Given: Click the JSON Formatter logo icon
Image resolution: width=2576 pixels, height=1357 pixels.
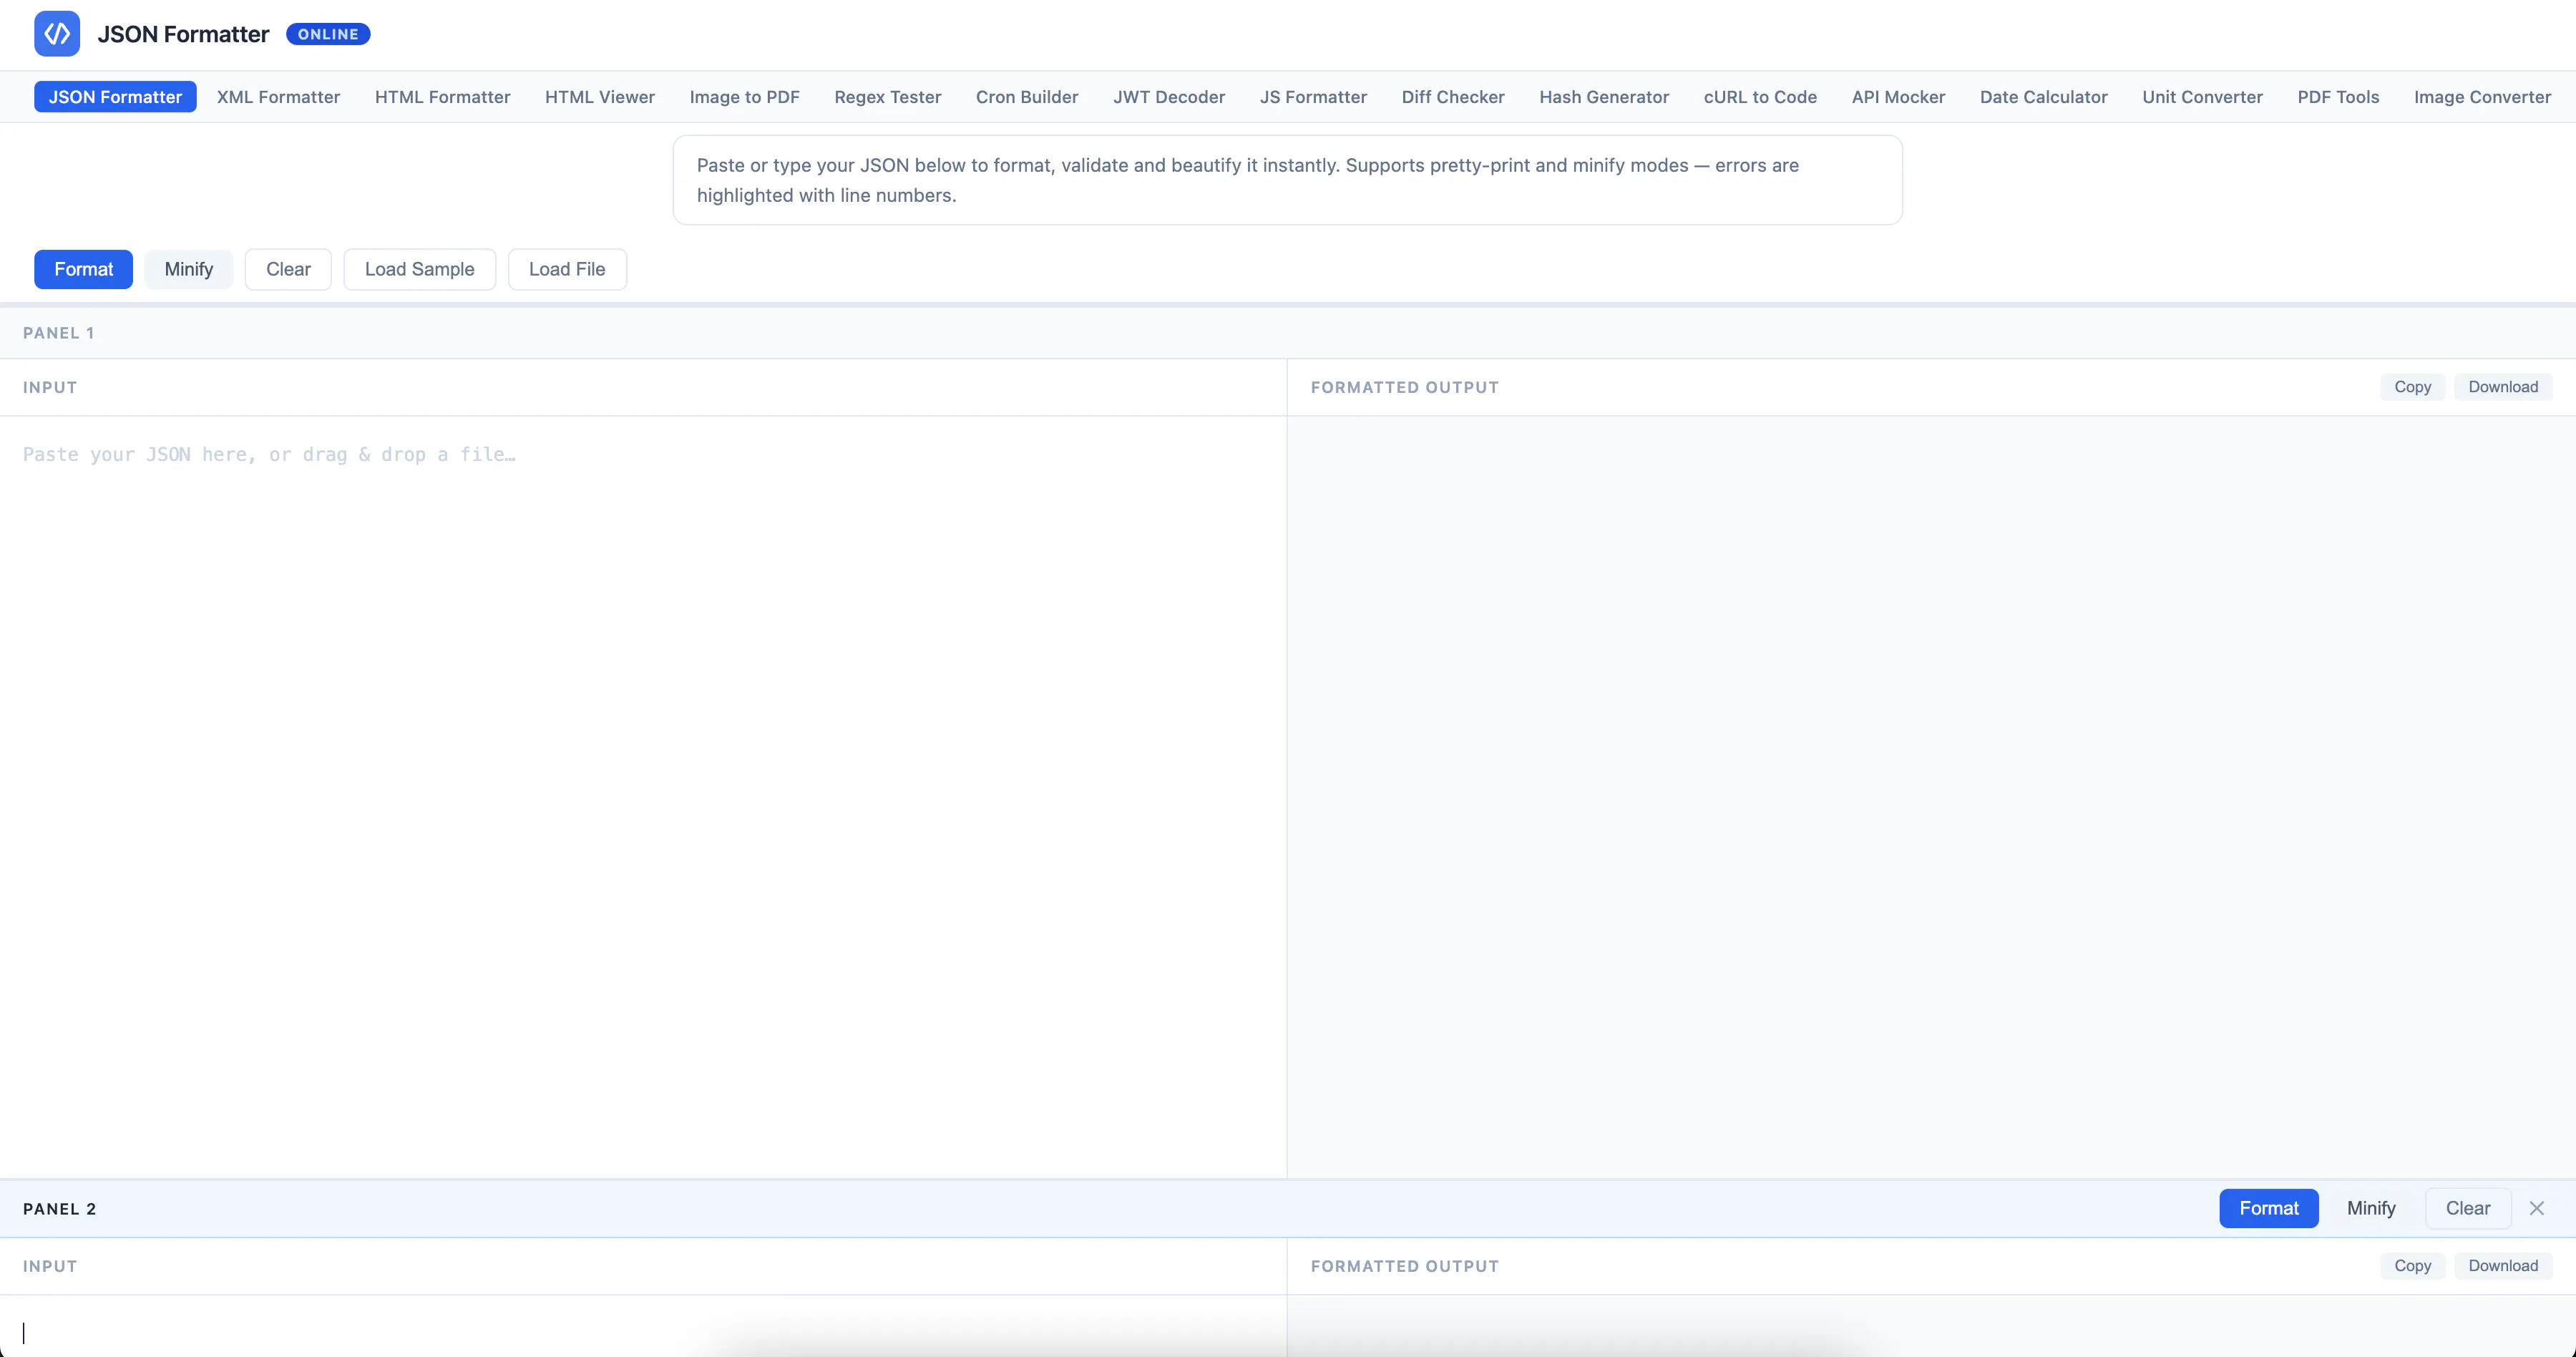Looking at the screenshot, I should (57, 34).
